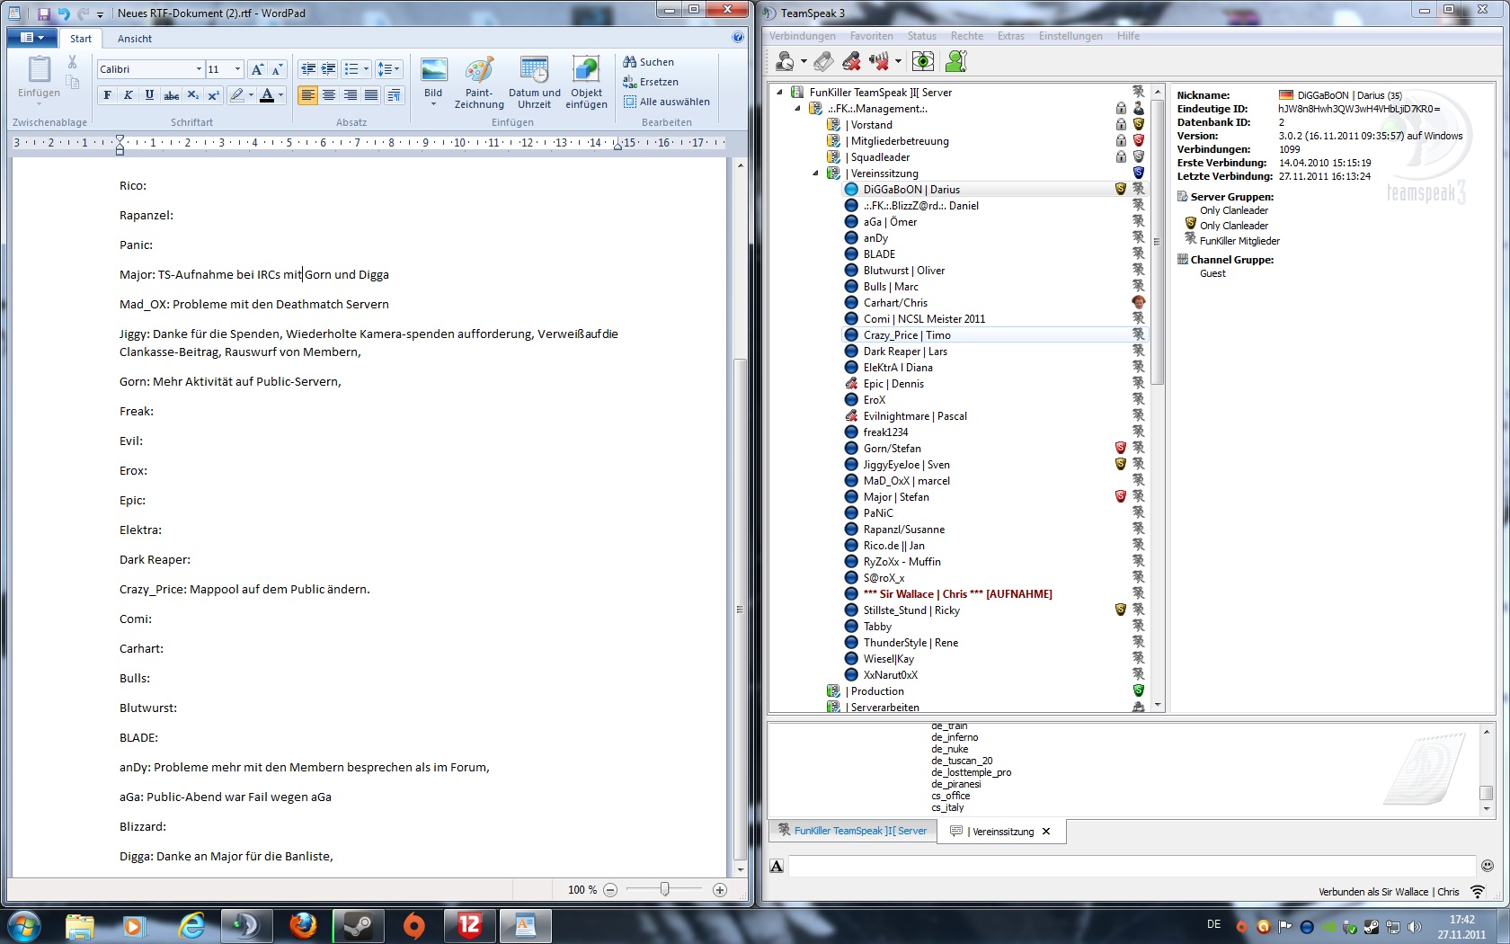Open Steam from the taskbar
Viewport: 1510px width, 944px height.
359,925
